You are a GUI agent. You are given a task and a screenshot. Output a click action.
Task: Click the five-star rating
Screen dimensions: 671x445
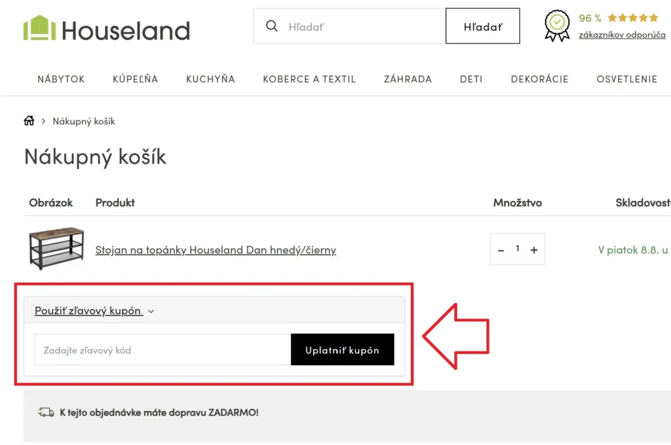coord(632,18)
